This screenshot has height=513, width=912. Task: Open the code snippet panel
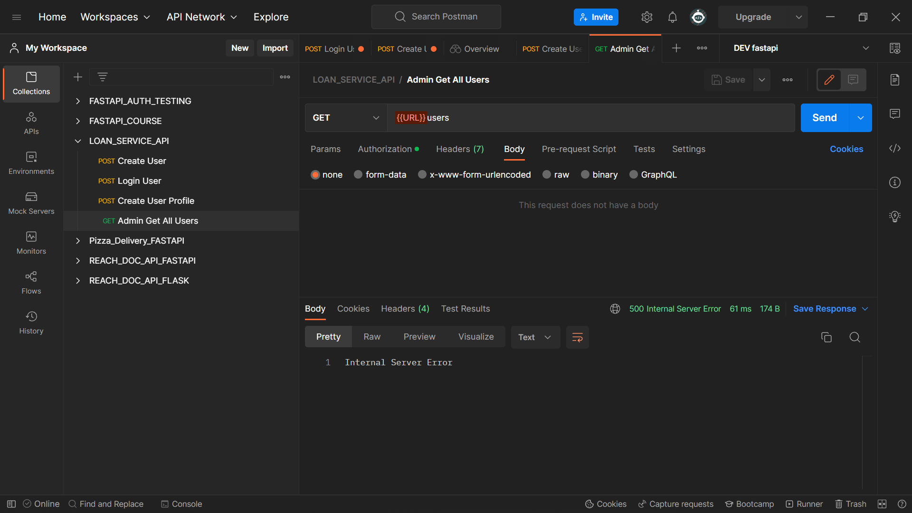(895, 148)
